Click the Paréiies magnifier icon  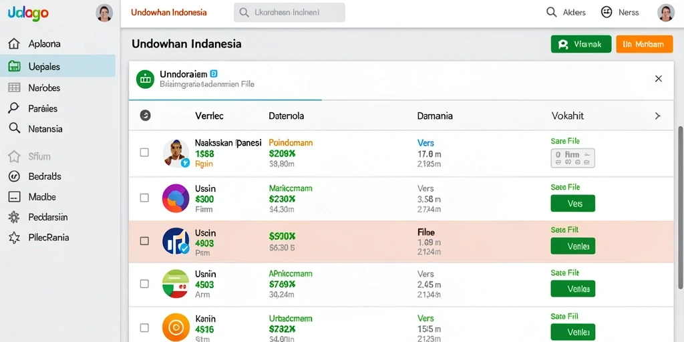click(14, 108)
